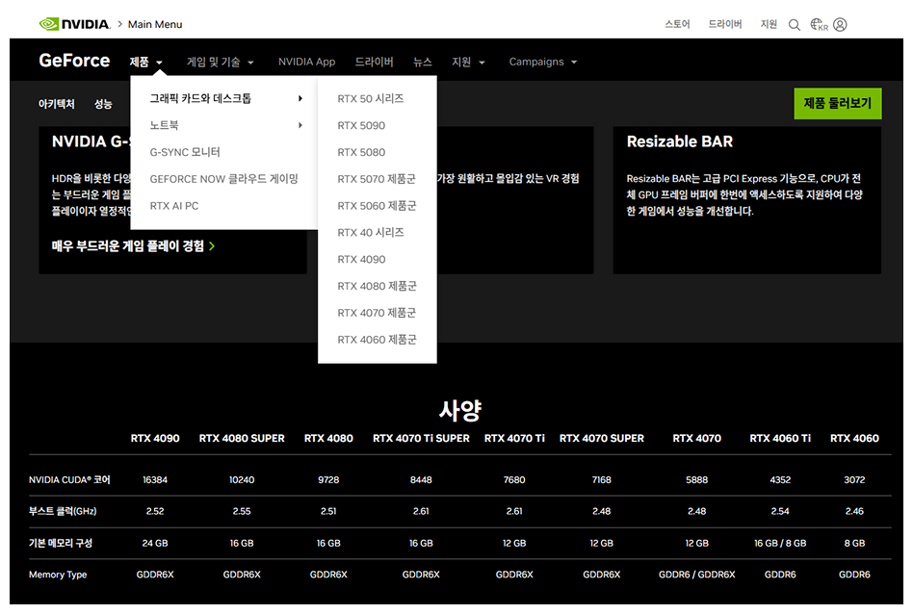This screenshot has height=614, width=913.
Task: Open the search magnifier icon
Action: point(795,24)
